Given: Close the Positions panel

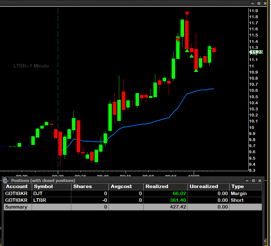Looking at the screenshot, I should click(260, 181).
